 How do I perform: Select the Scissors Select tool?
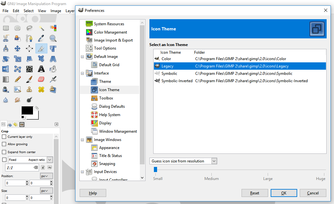point(6,38)
